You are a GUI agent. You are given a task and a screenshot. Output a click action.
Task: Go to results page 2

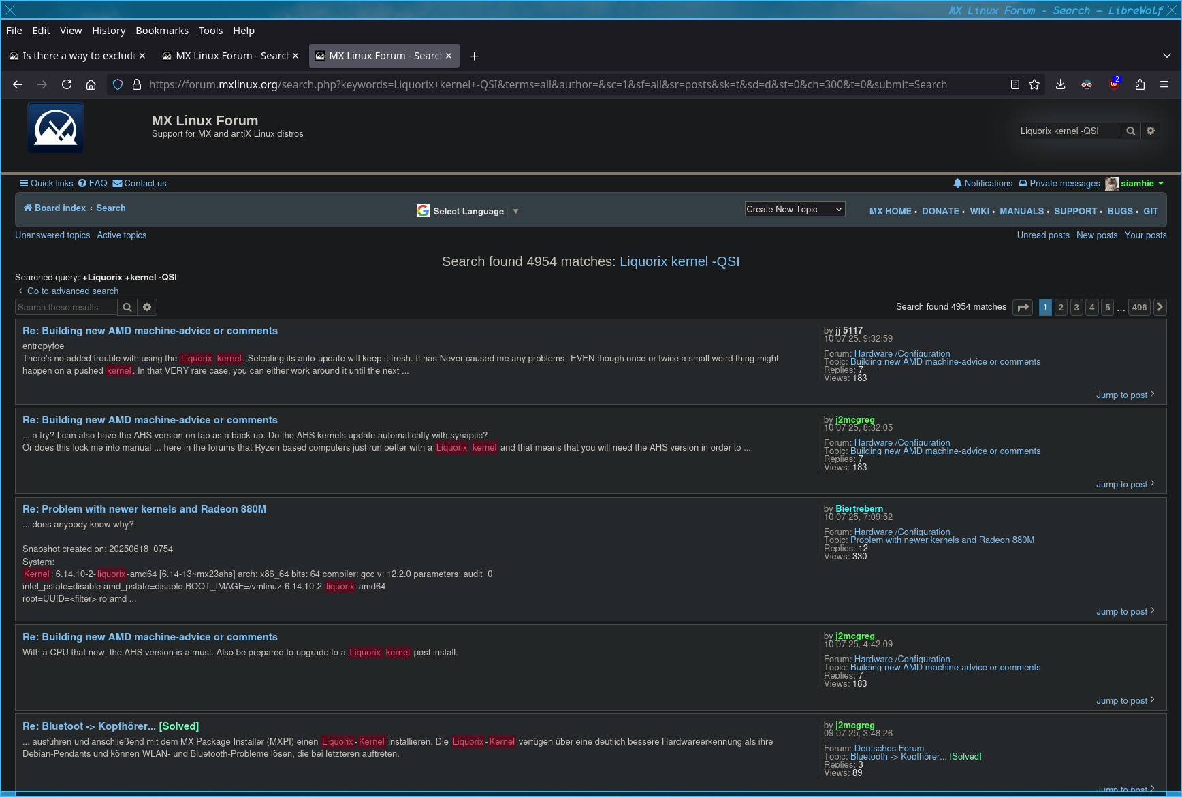[1061, 307]
